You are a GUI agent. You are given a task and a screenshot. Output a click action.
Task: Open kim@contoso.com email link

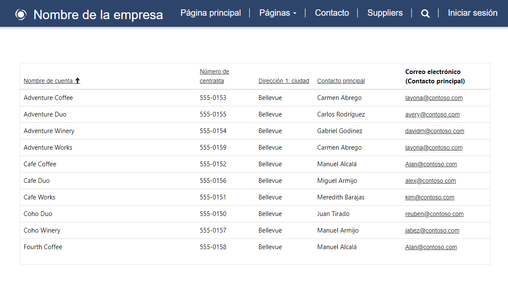click(430, 197)
